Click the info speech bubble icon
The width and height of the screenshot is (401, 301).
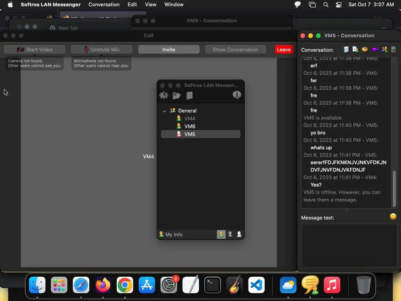tap(237, 95)
